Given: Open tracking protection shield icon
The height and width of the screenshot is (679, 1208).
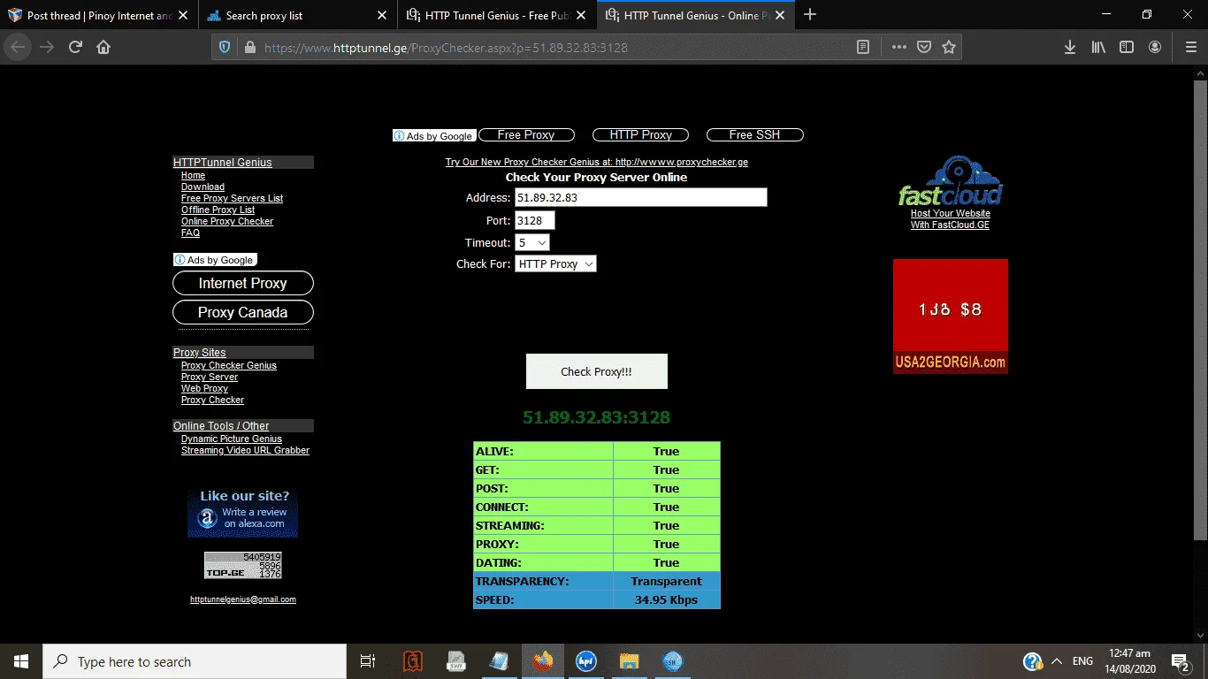Looking at the screenshot, I should (x=225, y=48).
